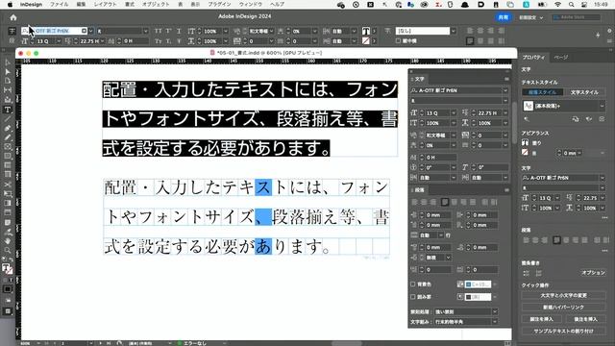Switch to the ページ tab

coord(561,58)
